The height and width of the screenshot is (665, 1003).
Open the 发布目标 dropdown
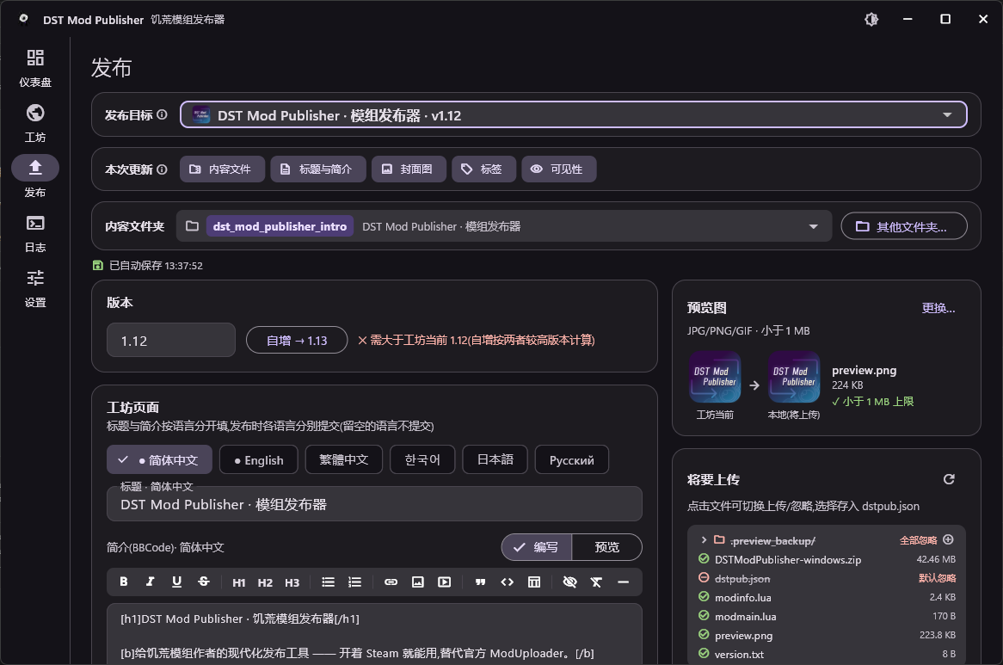point(573,115)
